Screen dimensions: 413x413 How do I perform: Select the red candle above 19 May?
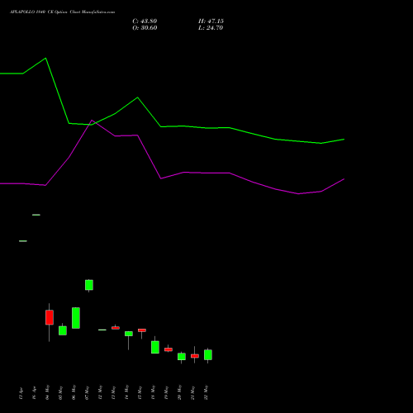pos(169,349)
